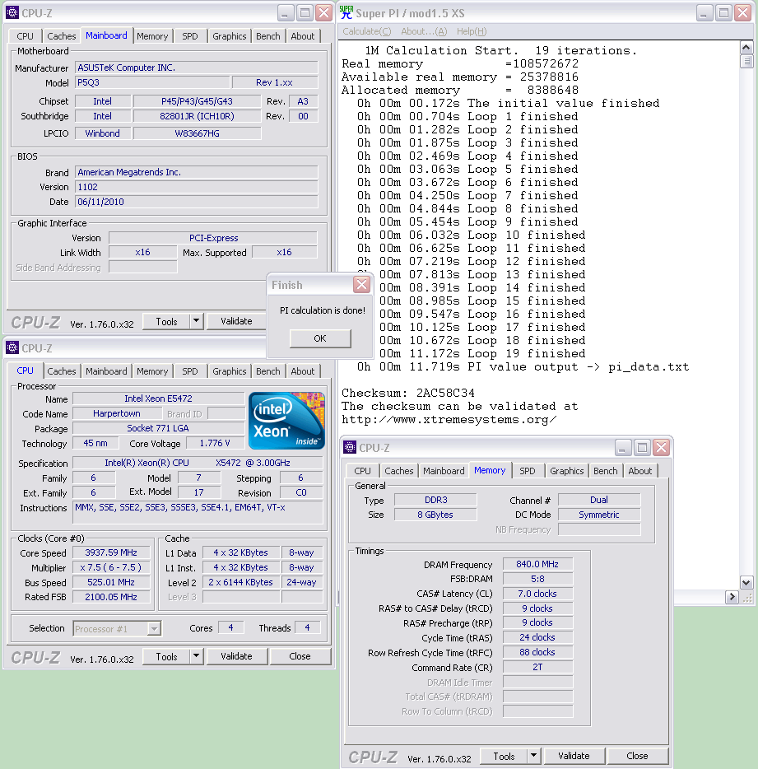
Task: Click the Command Rate value 2T
Action: pyautogui.click(x=537, y=667)
